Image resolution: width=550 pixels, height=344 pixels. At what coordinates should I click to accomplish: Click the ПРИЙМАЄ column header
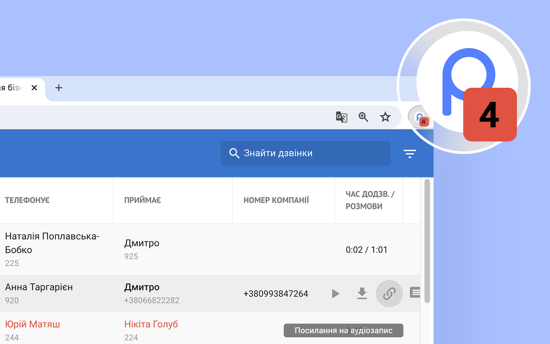[x=143, y=200]
